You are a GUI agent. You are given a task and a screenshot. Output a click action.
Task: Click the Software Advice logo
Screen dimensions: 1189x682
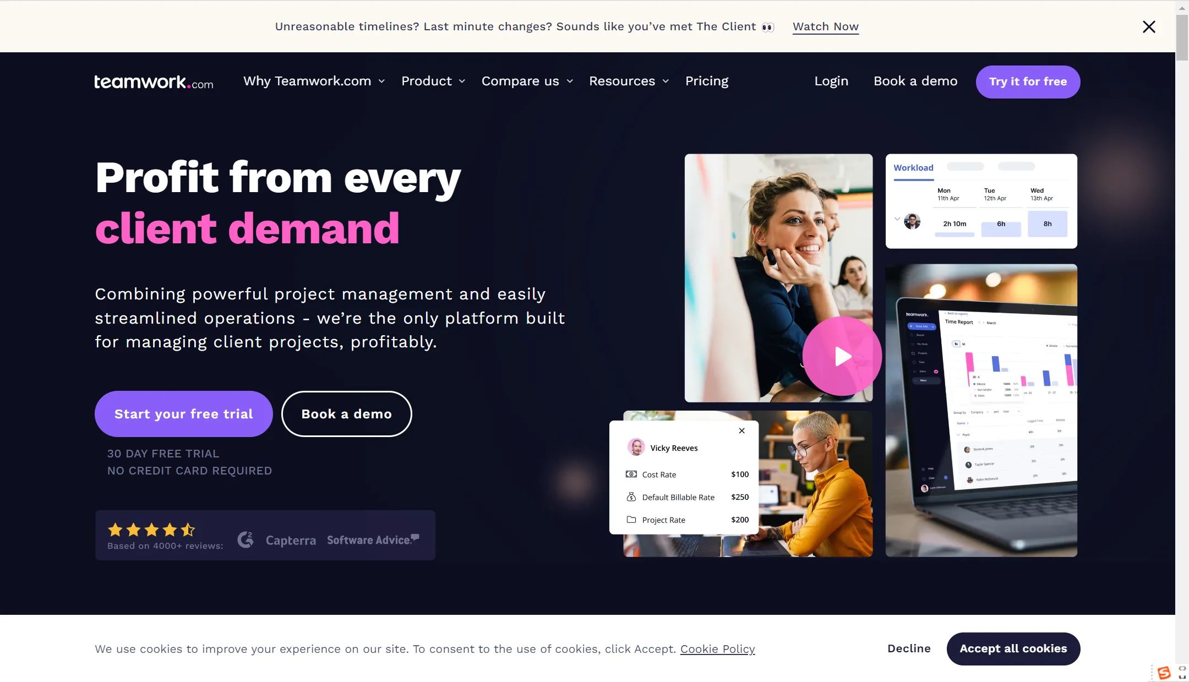pos(373,539)
